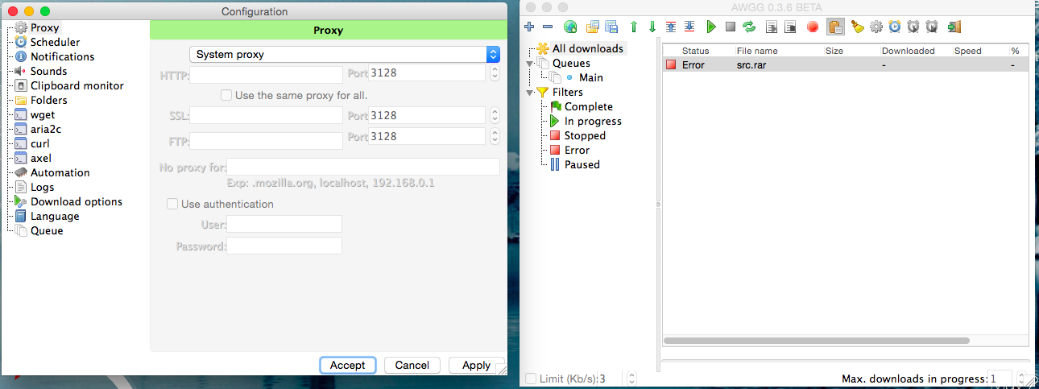Click the Apply button
The width and height of the screenshot is (1039, 389).
(476, 365)
